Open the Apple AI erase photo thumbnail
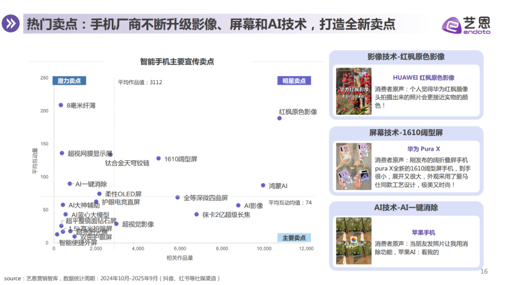 354,241
